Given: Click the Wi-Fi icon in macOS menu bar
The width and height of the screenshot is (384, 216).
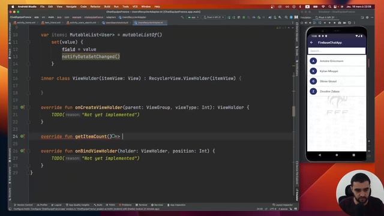Looking at the screenshot, I should [323, 7].
